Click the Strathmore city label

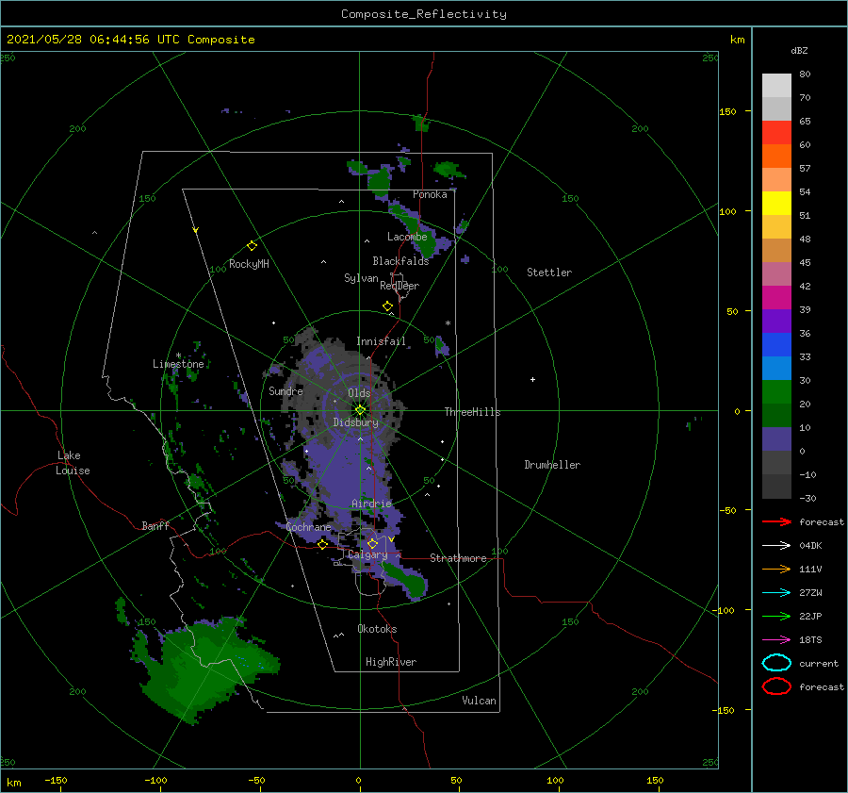tap(458, 558)
